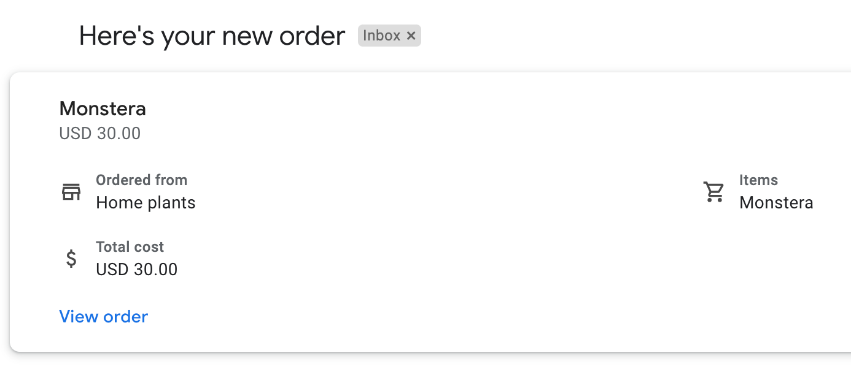Click the storefront icon beside Ordered from

tap(71, 191)
